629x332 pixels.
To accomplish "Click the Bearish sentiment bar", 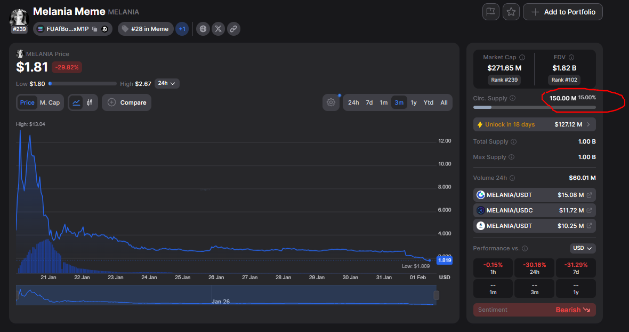I will pyautogui.click(x=534, y=310).
